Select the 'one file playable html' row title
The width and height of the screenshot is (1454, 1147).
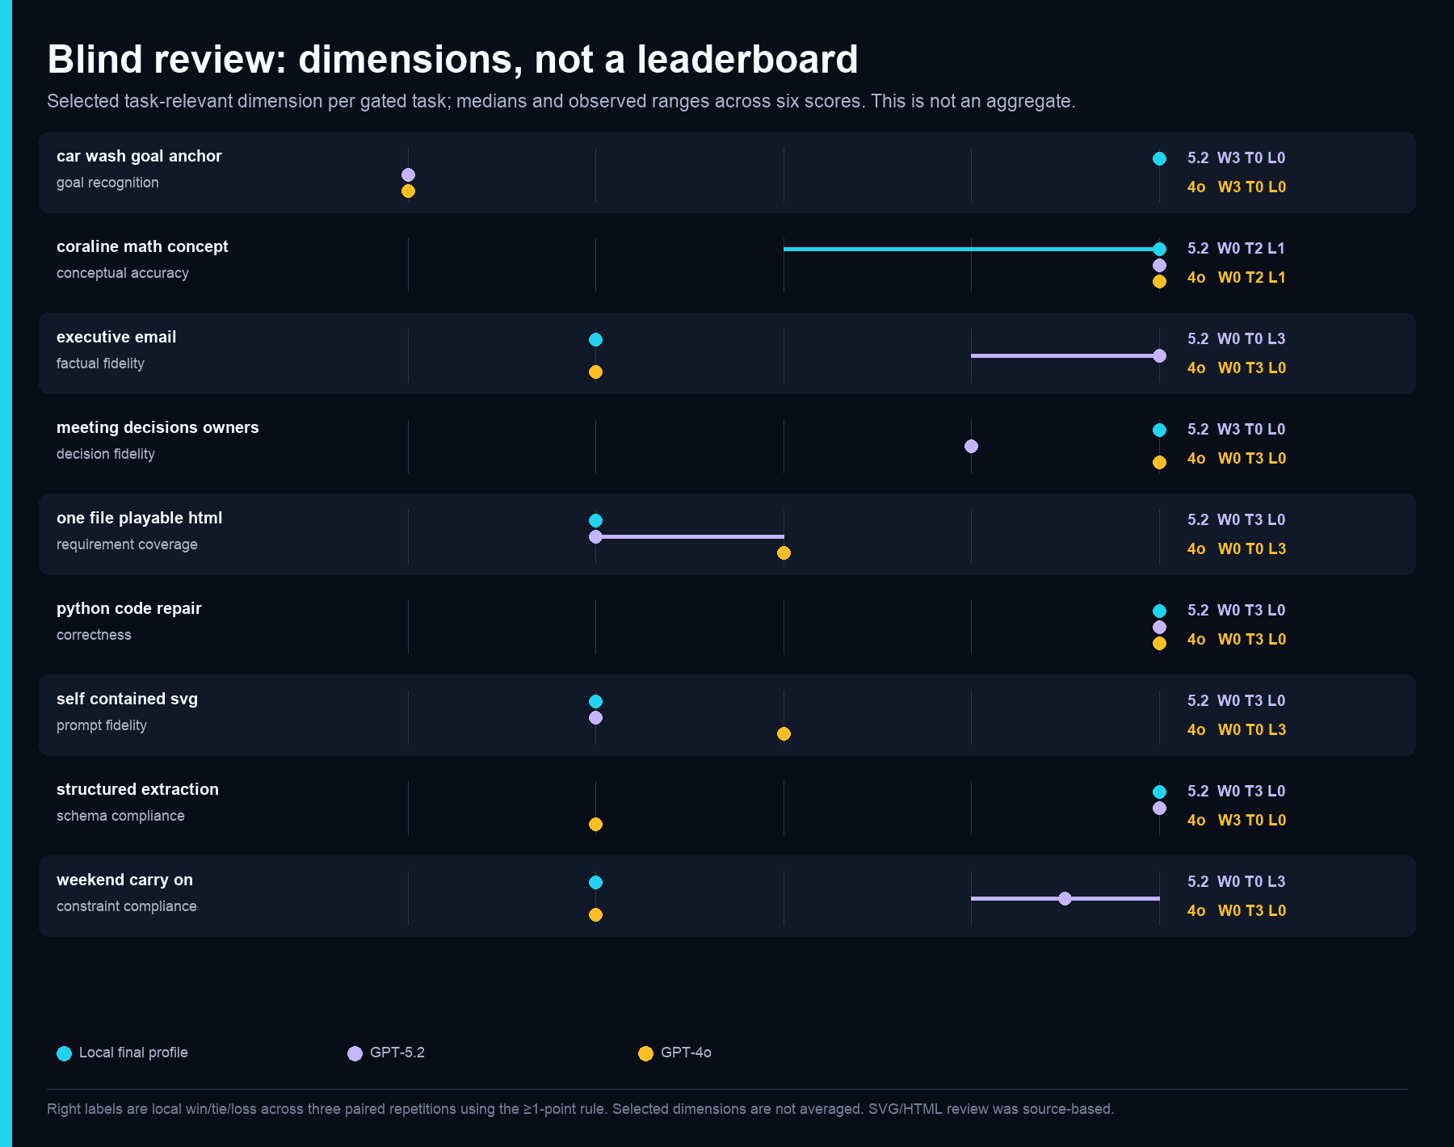(x=139, y=518)
